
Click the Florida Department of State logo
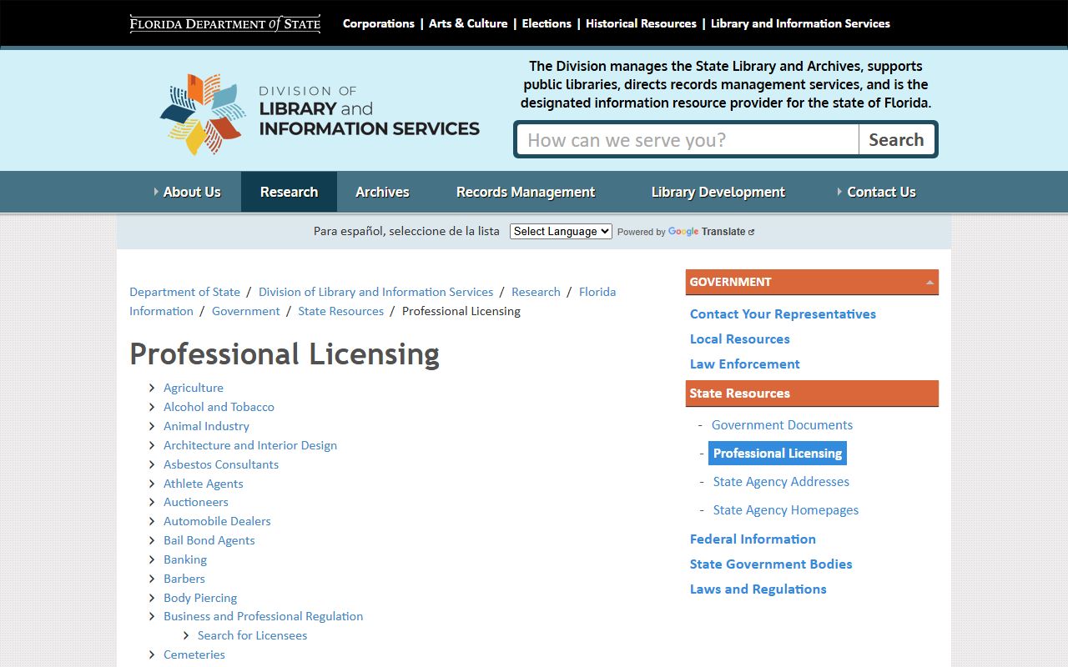[x=225, y=23]
